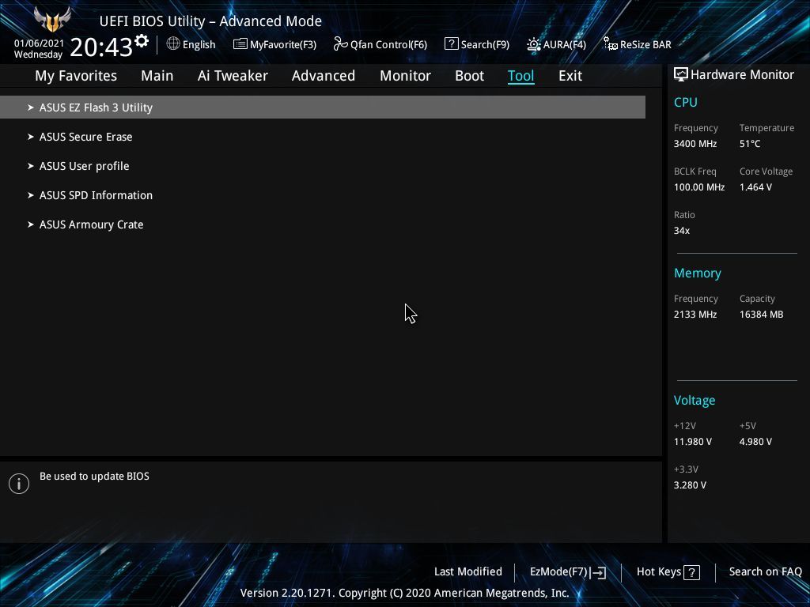This screenshot has width=810, height=607.
Task: Open the Boot tab
Action: [x=469, y=76]
